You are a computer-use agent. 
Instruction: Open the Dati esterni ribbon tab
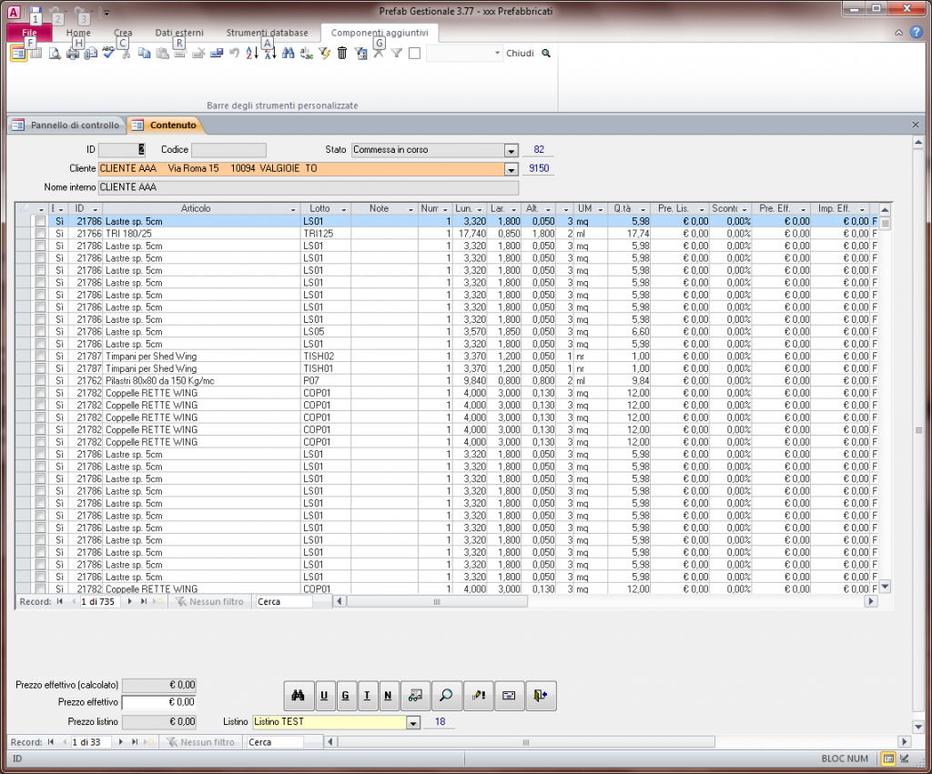[179, 33]
